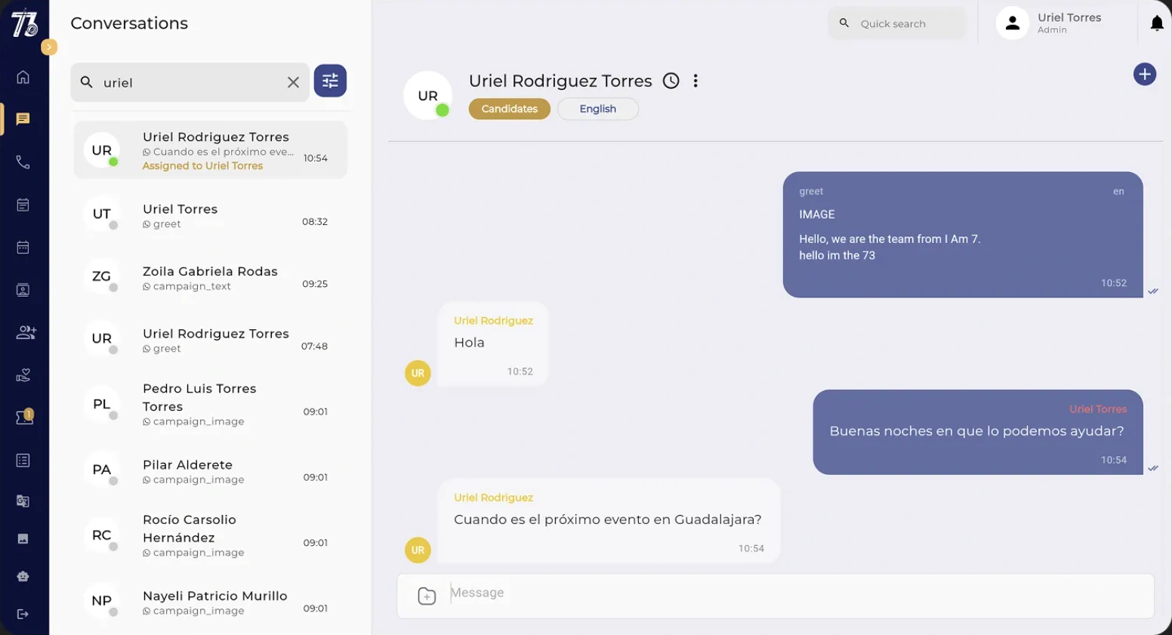
Task: Expand the sidebar using the orange chevron
Action: [49, 47]
